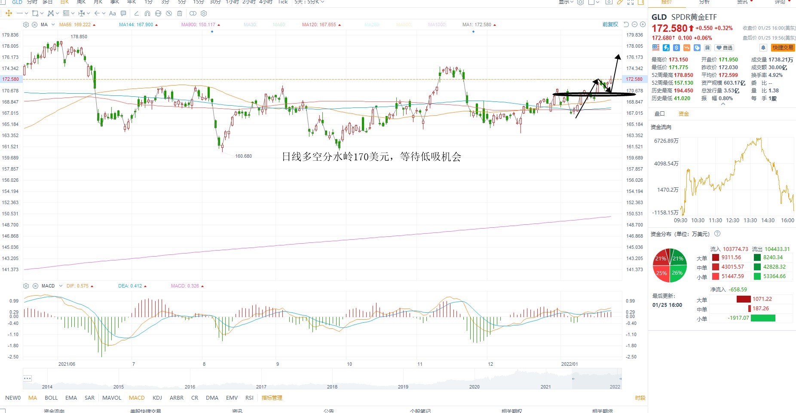Expand the MA indicator dropdown arrow
Image resolution: width=796 pixels, height=413 pixels.
click(x=53, y=24)
